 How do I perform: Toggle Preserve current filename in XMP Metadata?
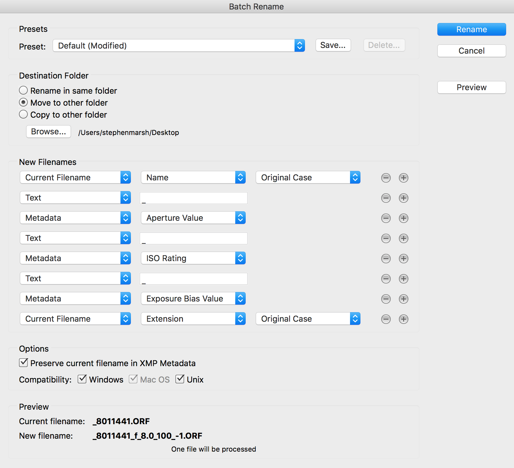coord(24,363)
